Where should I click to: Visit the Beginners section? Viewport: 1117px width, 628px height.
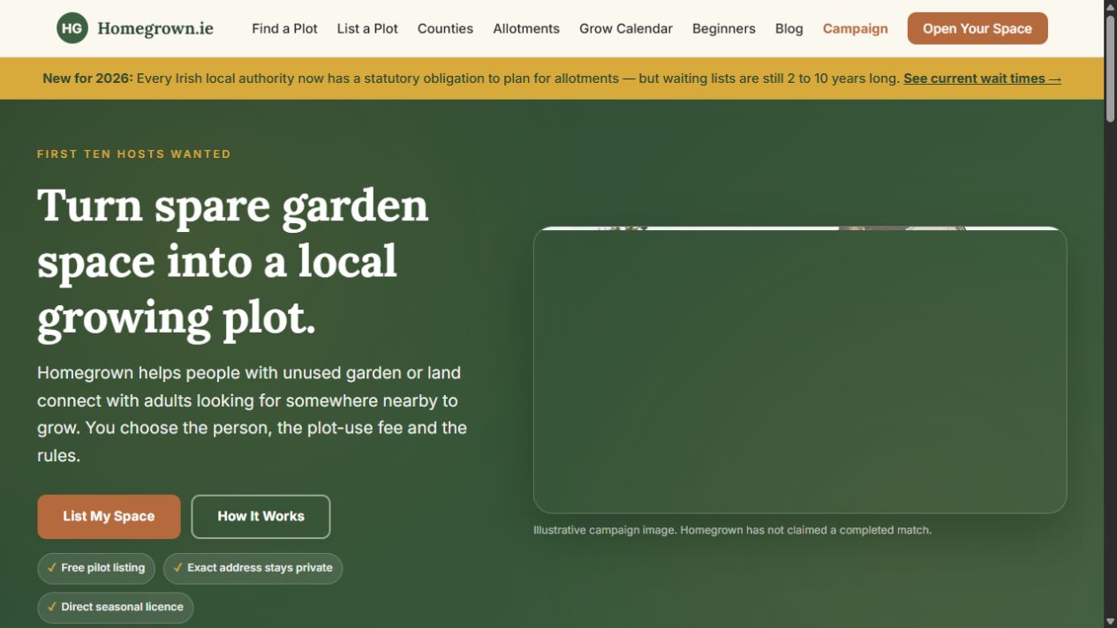[724, 28]
